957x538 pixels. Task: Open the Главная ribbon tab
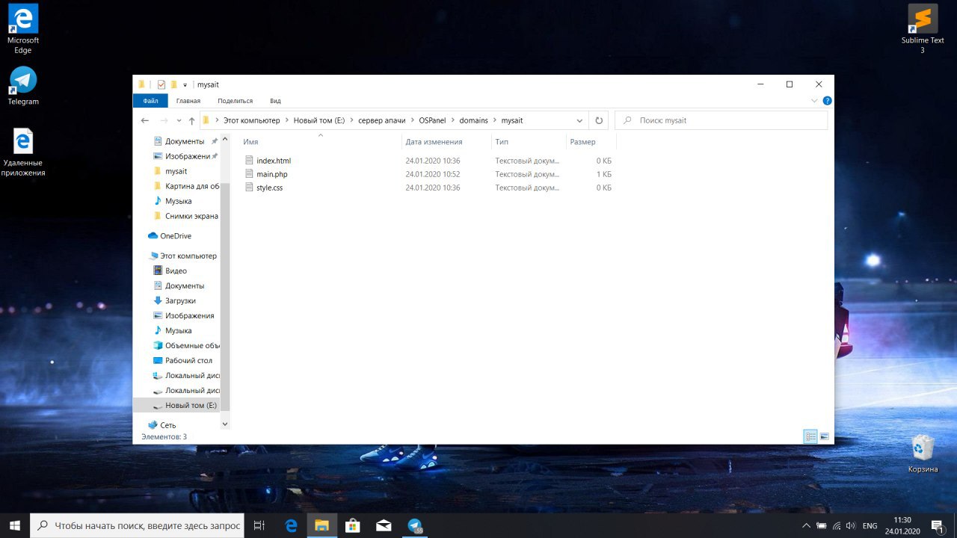pos(188,101)
